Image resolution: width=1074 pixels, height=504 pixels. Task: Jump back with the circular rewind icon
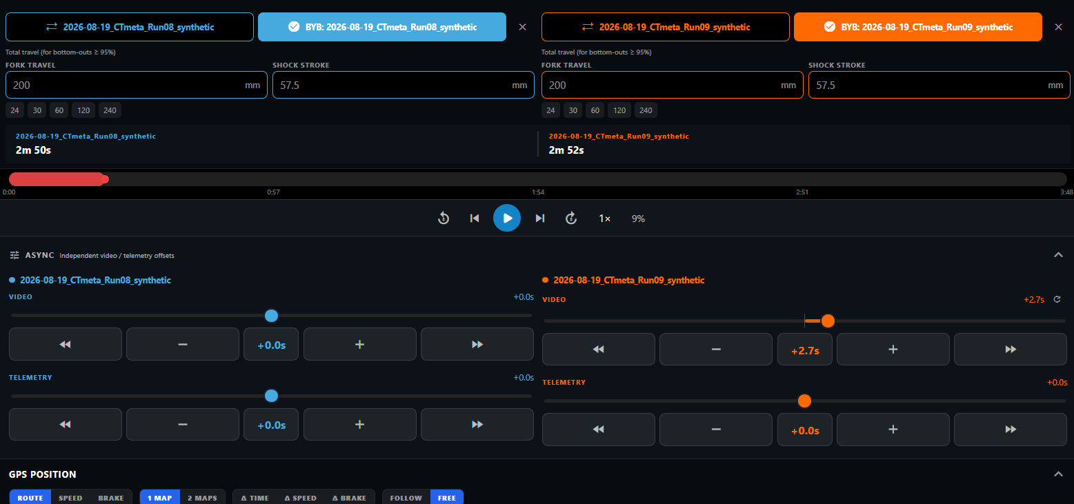pos(444,218)
